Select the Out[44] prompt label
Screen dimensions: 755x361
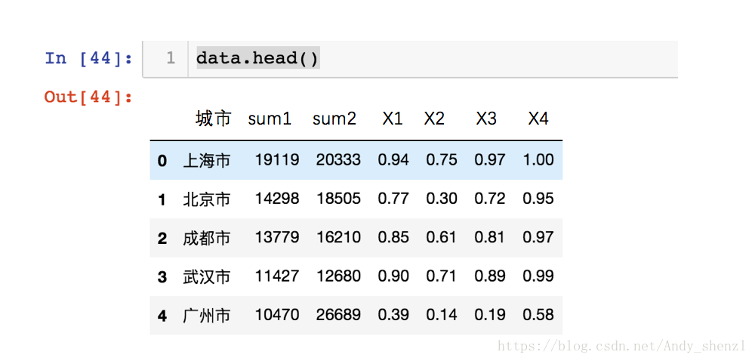coord(88,97)
